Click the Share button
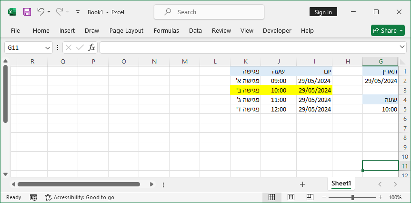The height and width of the screenshot is (203, 411). click(x=388, y=30)
